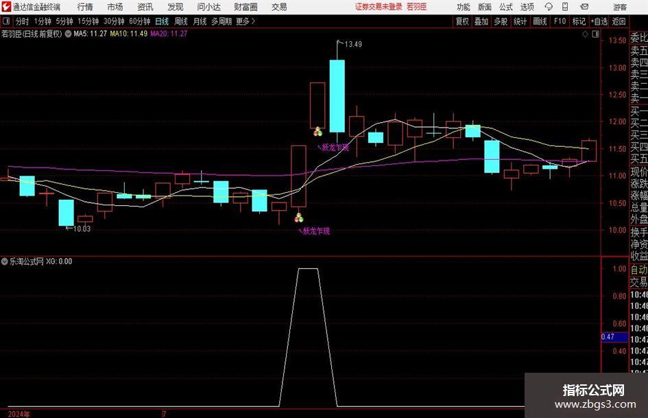Click lower 妖龙乍现 signal marker icon

[x=299, y=218]
